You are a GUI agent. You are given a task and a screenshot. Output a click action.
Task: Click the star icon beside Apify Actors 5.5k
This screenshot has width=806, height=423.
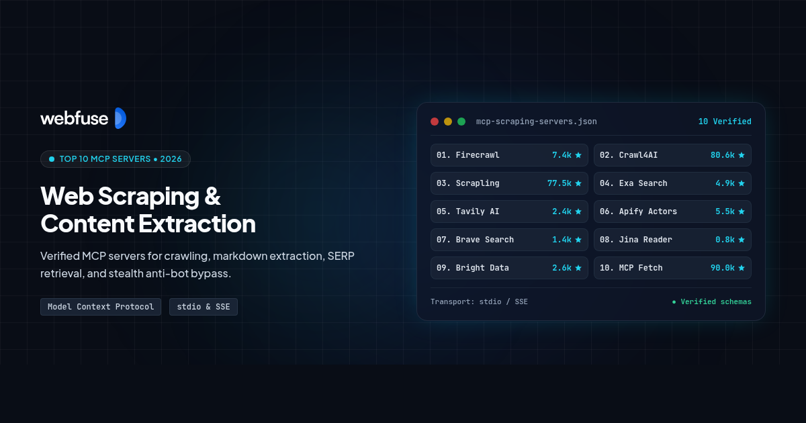coord(742,211)
